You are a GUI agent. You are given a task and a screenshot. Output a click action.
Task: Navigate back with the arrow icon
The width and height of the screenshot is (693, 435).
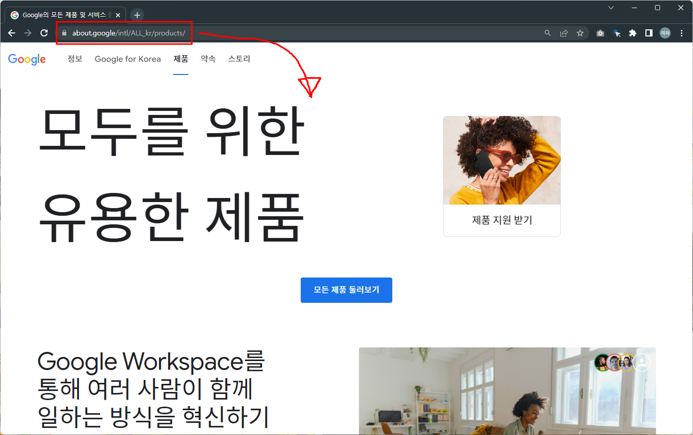pyautogui.click(x=11, y=32)
